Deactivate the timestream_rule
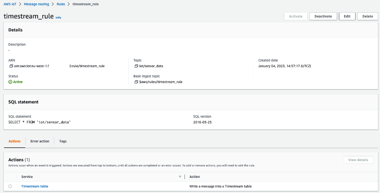Image resolution: width=380 pixels, height=193 pixels. click(x=323, y=16)
